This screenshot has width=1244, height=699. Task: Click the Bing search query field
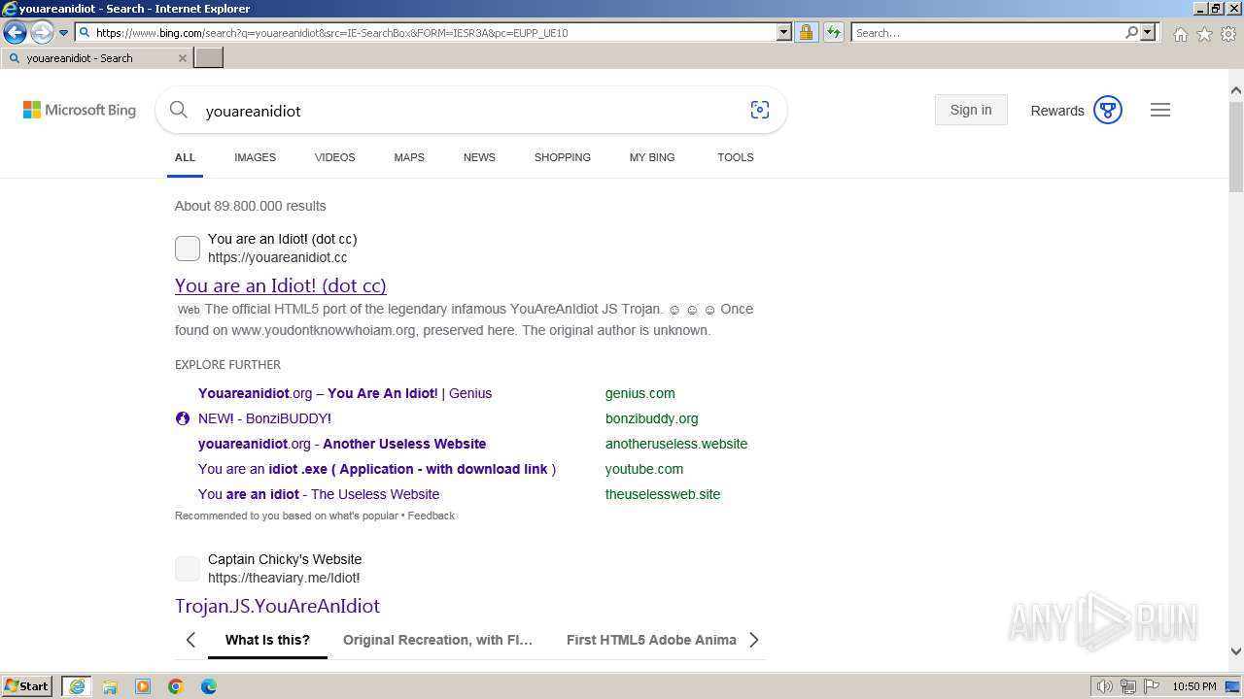tap(466, 111)
